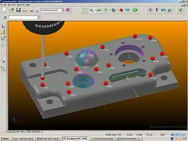Expand the arrow next to Zoom tool

tap(95, 10)
